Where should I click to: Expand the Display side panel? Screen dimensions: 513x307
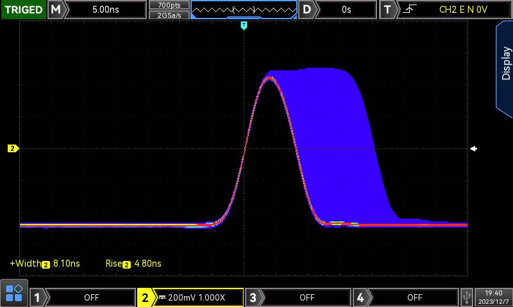click(x=505, y=64)
